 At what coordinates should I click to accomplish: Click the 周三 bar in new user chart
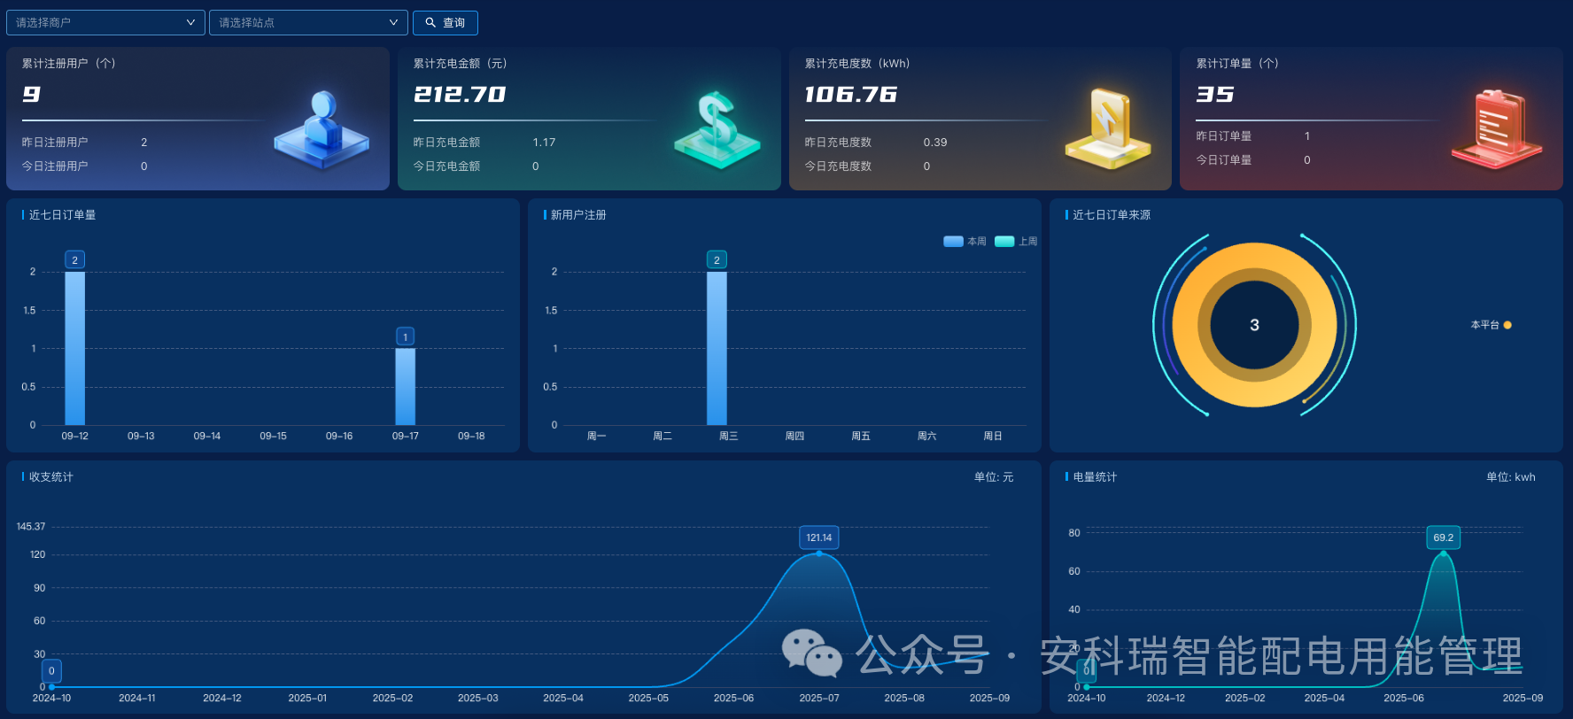click(717, 348)
